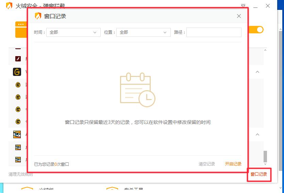
Task: Click the orange popup-window icon in main window
Action: [x=21, y=30]
